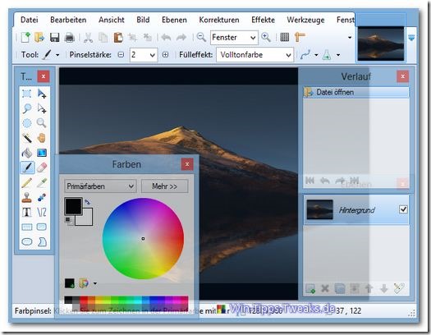
Task: Select the Rounded Rectangle tool
Action: pos(42,227)
